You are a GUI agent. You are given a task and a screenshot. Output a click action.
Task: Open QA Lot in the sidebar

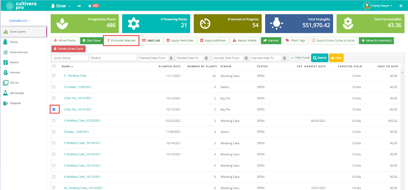[24, 83]
